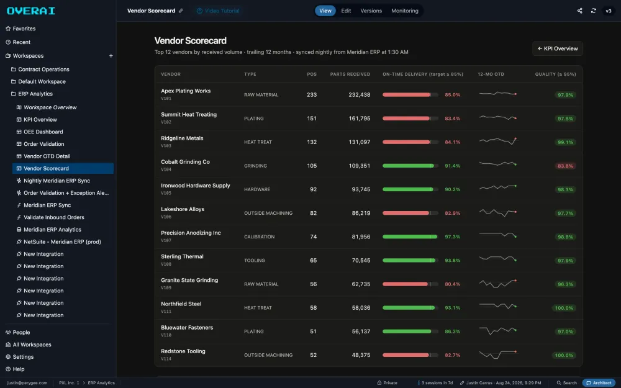621x388 pixels.
Task: Click the 83.8% quality badge for Cobalt Grinding Co
Action: pos(565,166)
